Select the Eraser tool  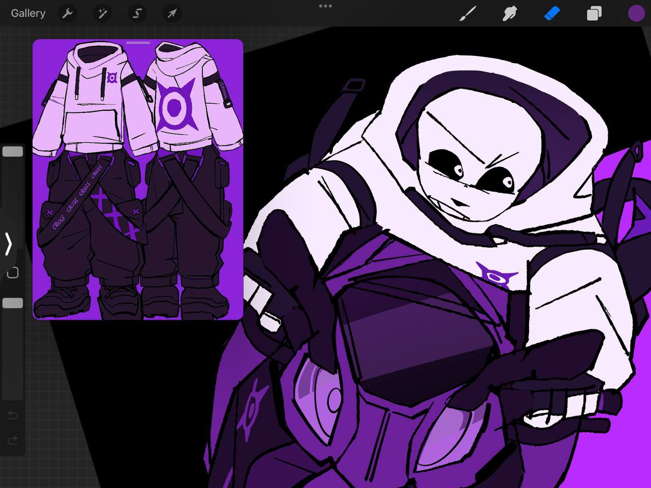552,13
